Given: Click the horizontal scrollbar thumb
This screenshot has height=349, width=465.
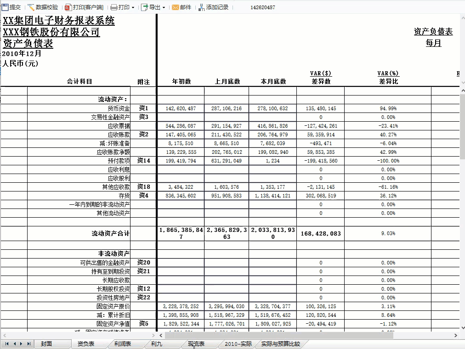Looking at the screenshot, I should click(x=279, y=335).
